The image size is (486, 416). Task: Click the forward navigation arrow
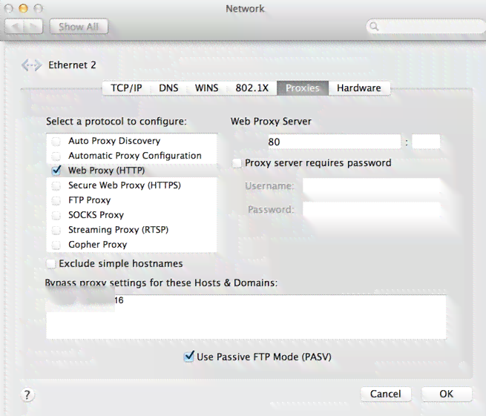click(x=33, y=27)
